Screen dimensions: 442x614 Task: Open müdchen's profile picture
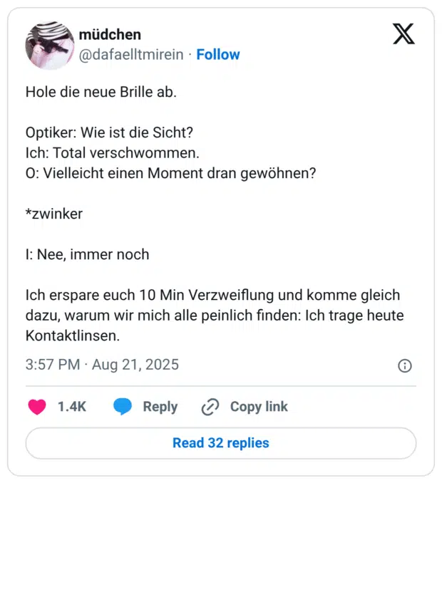click(x=50, y=44)
